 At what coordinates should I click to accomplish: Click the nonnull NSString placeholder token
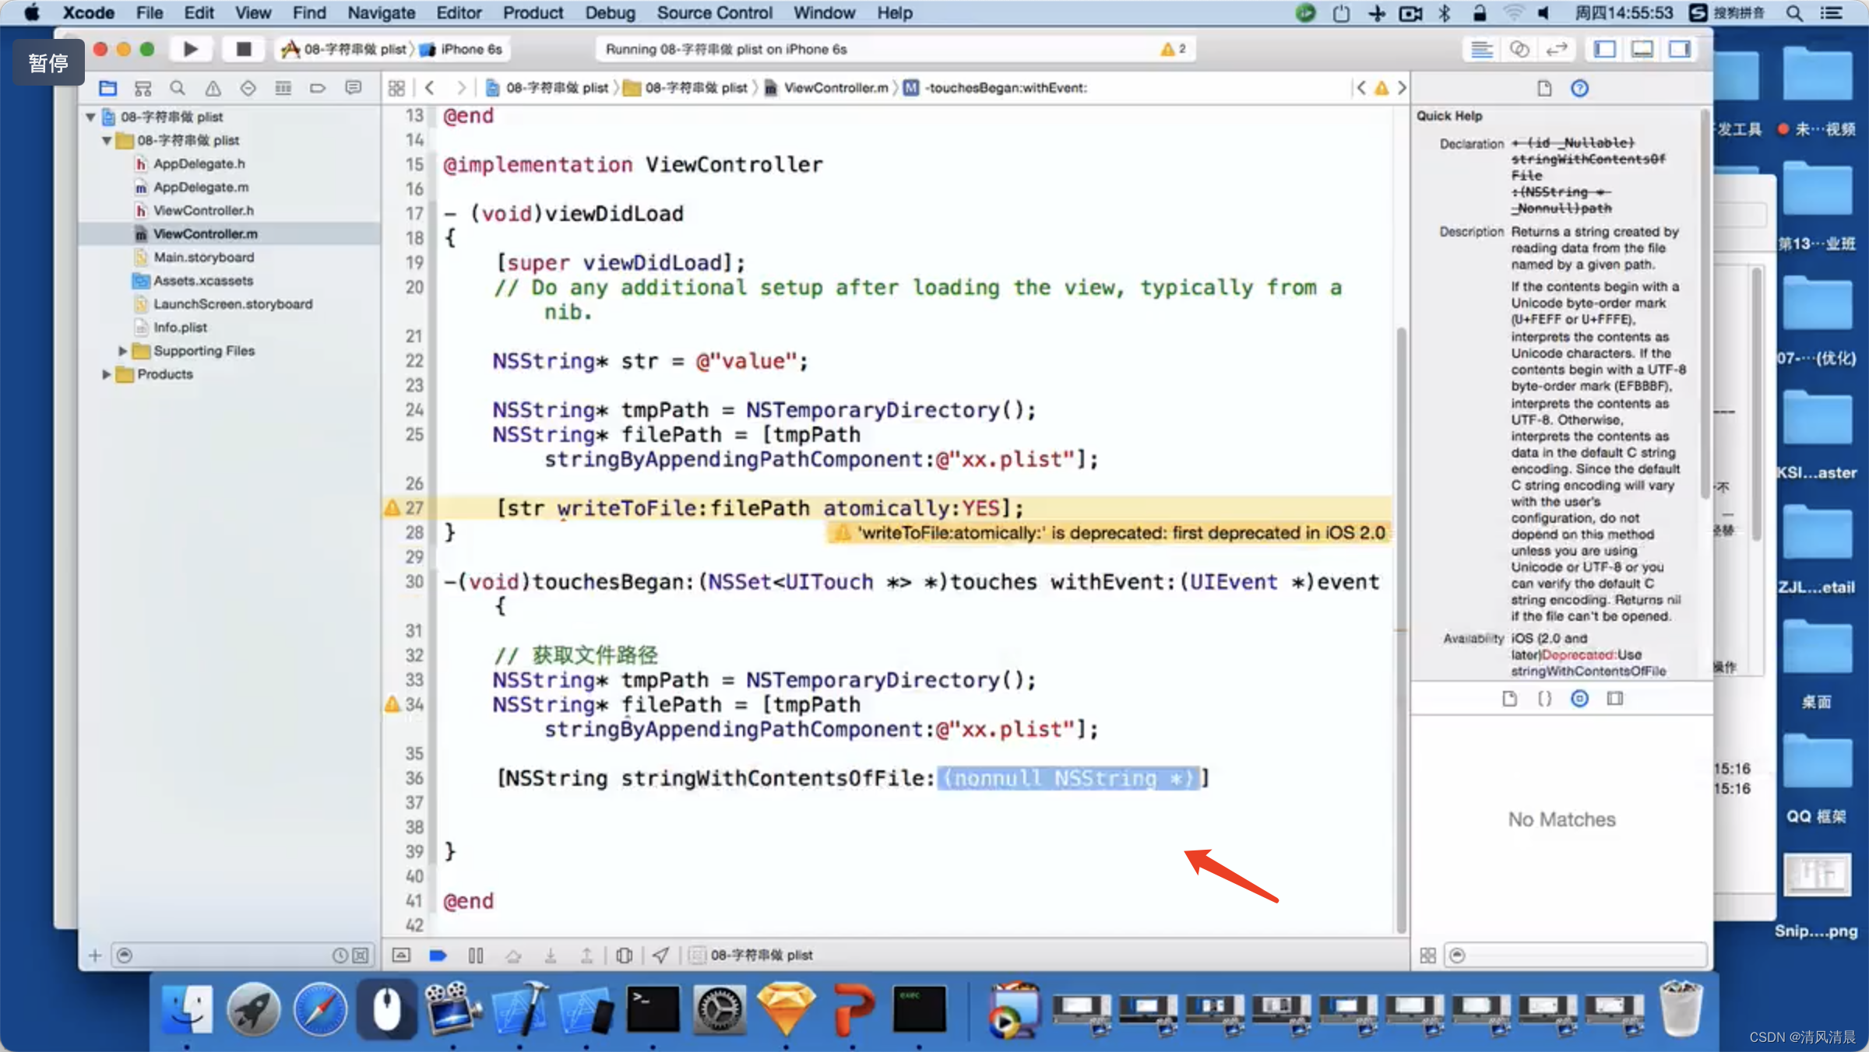tap(1068, 778)
